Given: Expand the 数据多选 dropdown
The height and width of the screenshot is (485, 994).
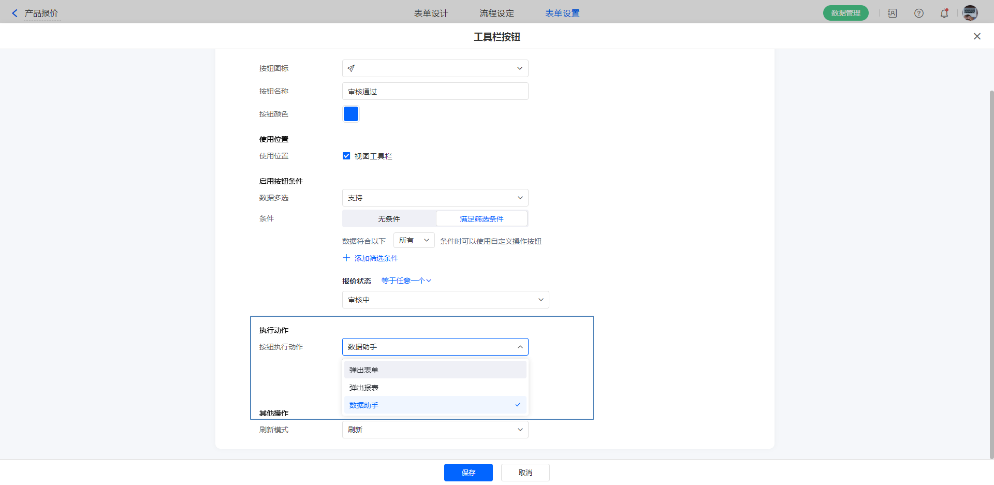Looking at the screenshot, I should (435, 198).
